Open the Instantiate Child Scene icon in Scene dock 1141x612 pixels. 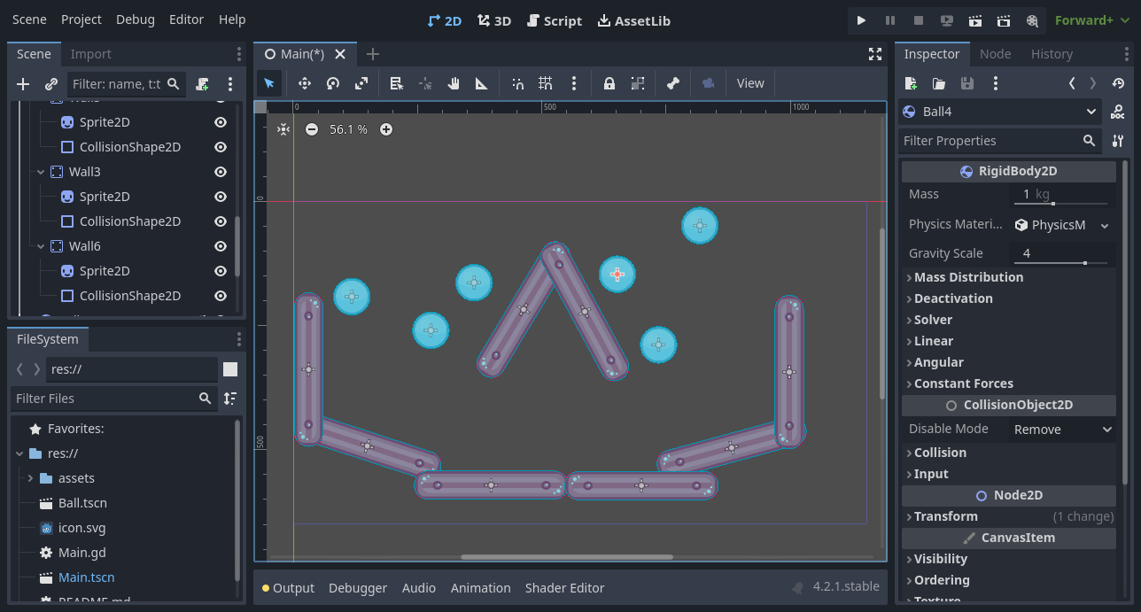tap(50, 84)
